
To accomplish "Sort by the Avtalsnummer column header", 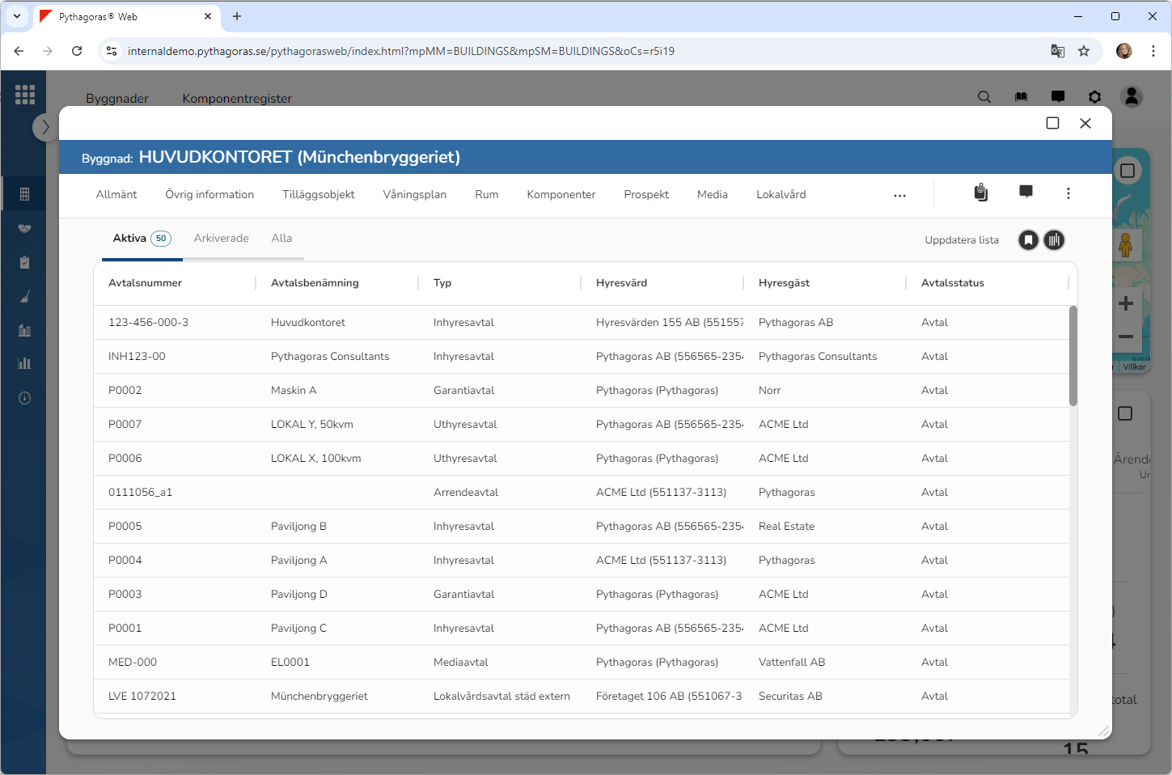I will point(146,283).
